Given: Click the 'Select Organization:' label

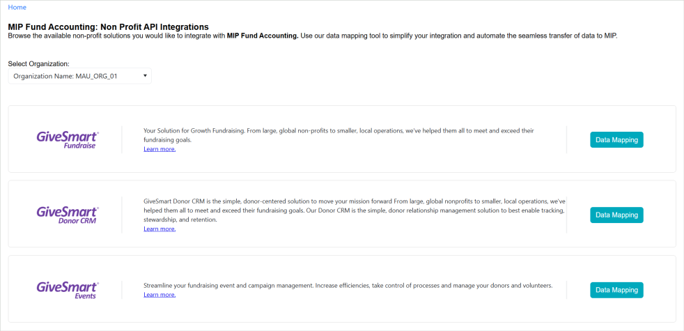Looking at the screenshot, I should (x=38, y=63).
